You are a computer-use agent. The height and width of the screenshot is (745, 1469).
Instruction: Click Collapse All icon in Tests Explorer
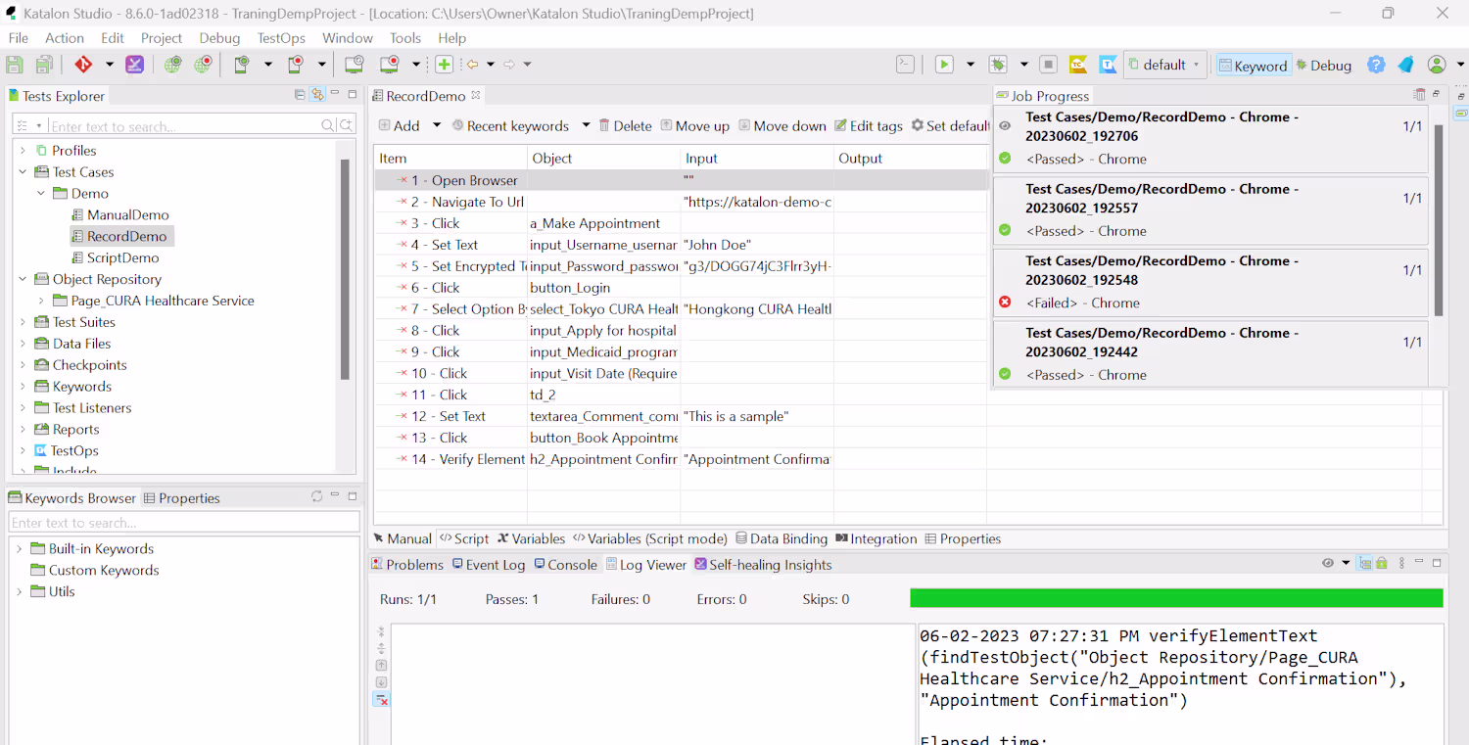click(x=300, y=95)
